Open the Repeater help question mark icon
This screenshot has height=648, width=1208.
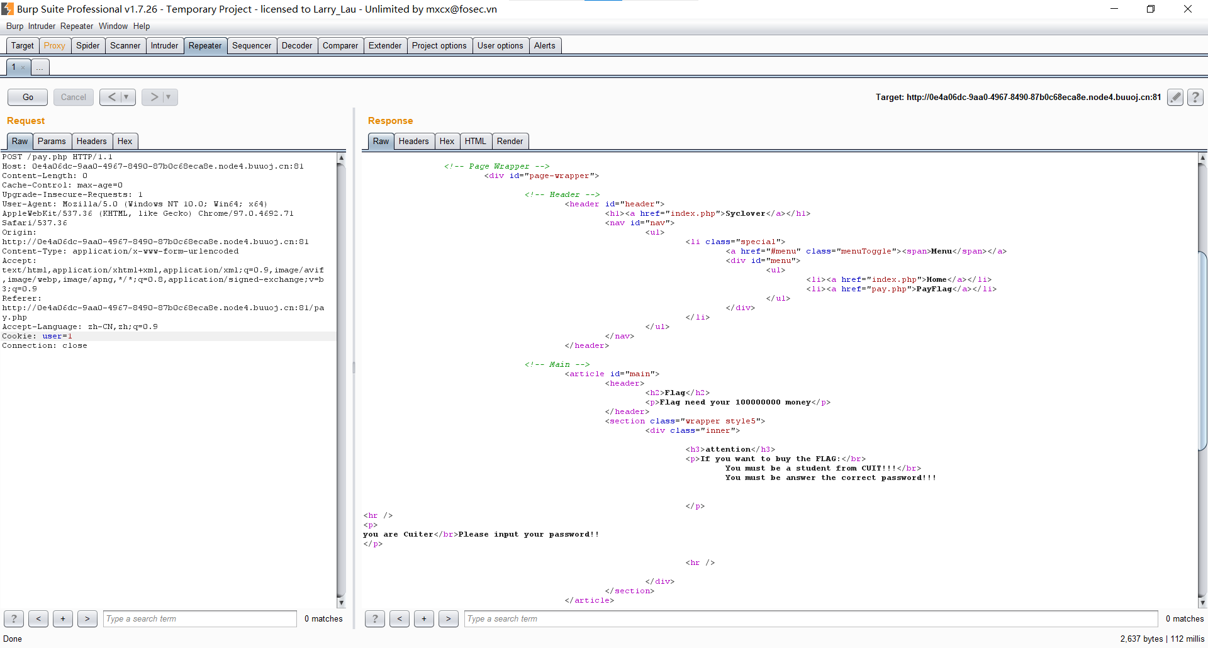pyautogui.click(x=1195, y=97)
